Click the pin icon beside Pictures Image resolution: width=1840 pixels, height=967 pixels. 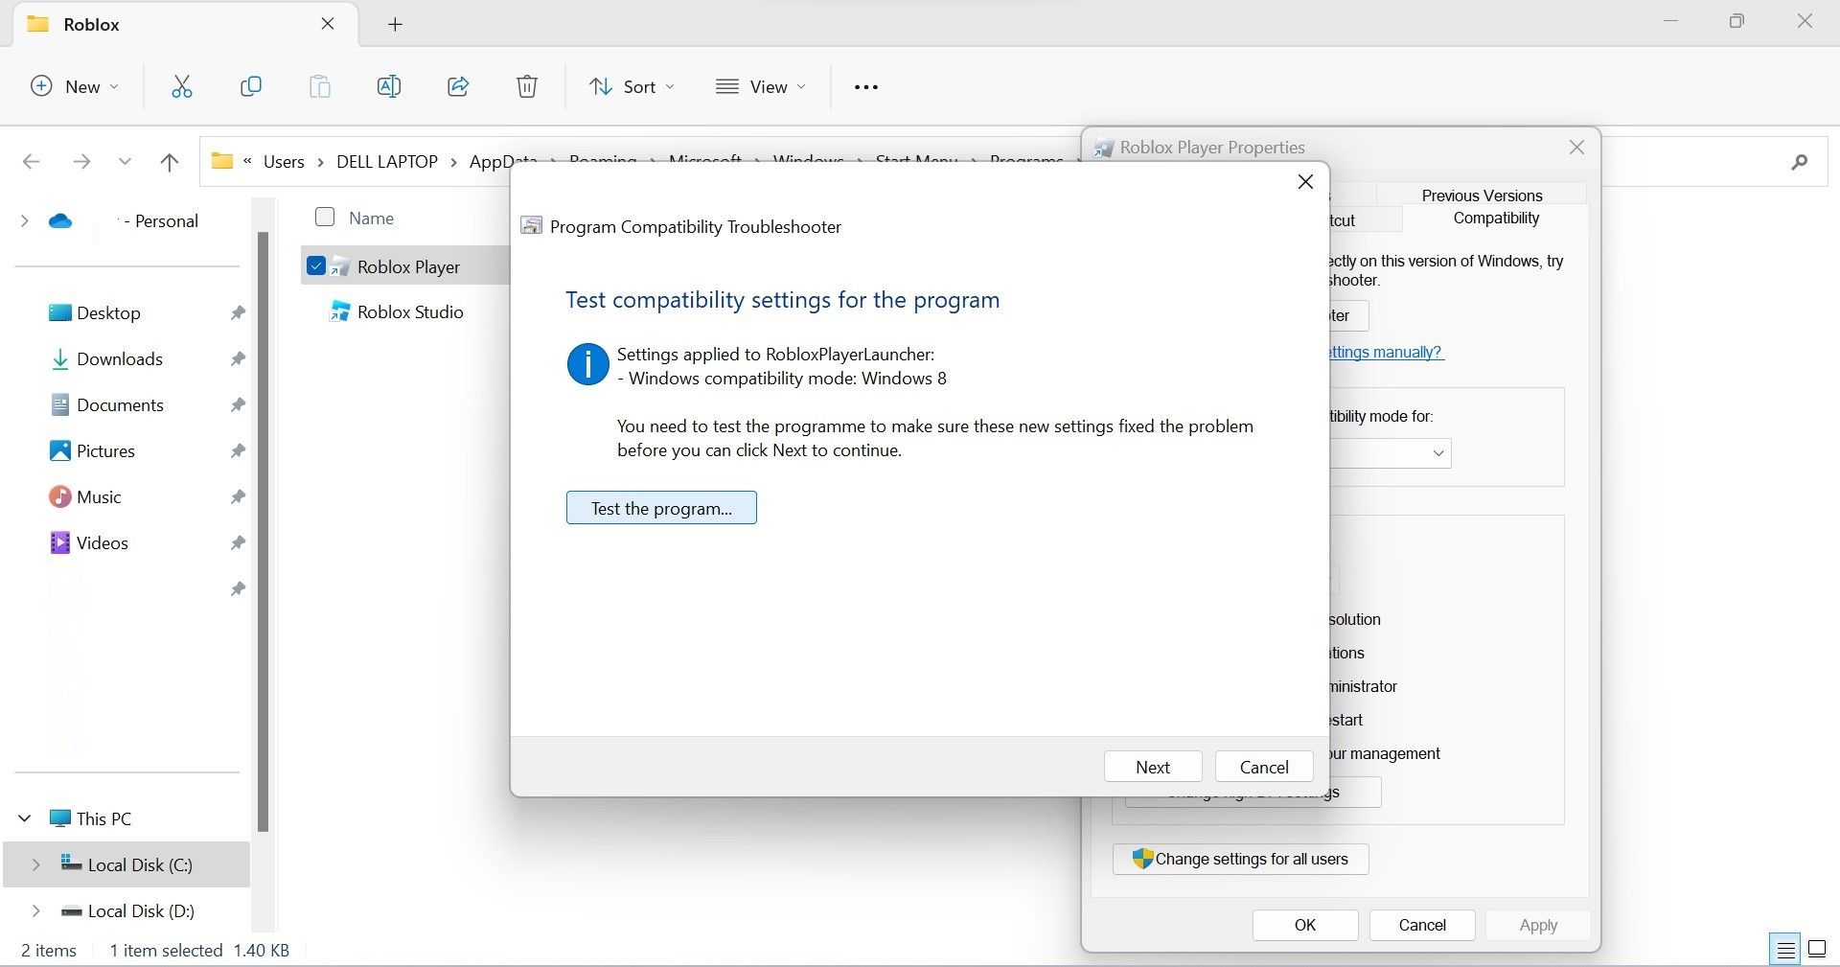[238, 450]
